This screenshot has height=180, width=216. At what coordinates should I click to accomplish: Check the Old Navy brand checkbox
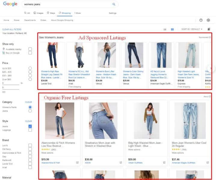click(x=30, y=149)
